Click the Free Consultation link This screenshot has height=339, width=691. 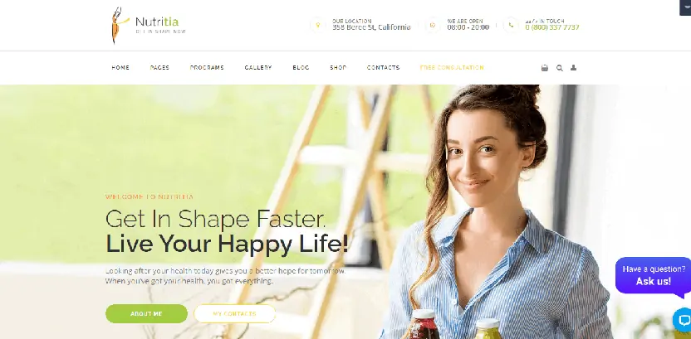coord(452,68)
